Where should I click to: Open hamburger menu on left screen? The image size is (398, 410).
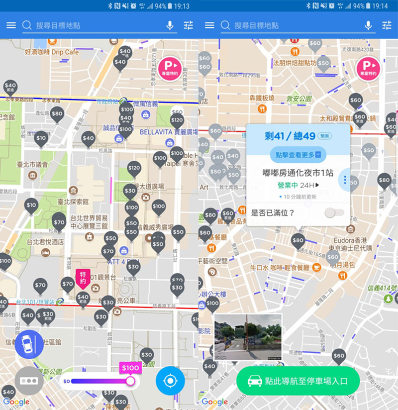[11, 25]
